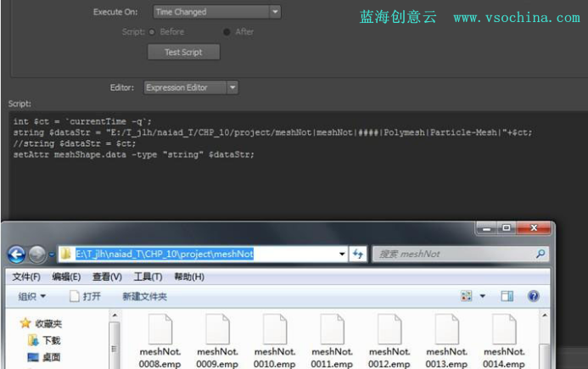Select file meshNot.0011.emp

click(333, 341)
